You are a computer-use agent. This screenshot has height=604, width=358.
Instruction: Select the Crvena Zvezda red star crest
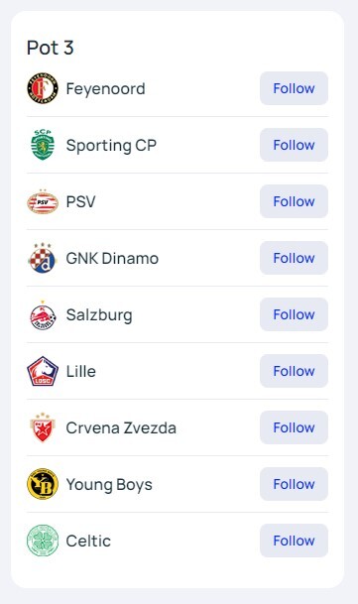pos(43,427)
